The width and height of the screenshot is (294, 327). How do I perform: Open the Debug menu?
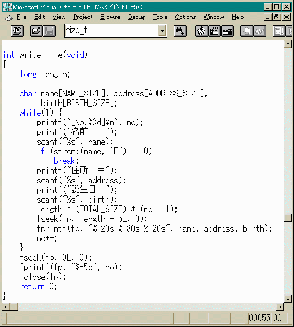point(136,17)
